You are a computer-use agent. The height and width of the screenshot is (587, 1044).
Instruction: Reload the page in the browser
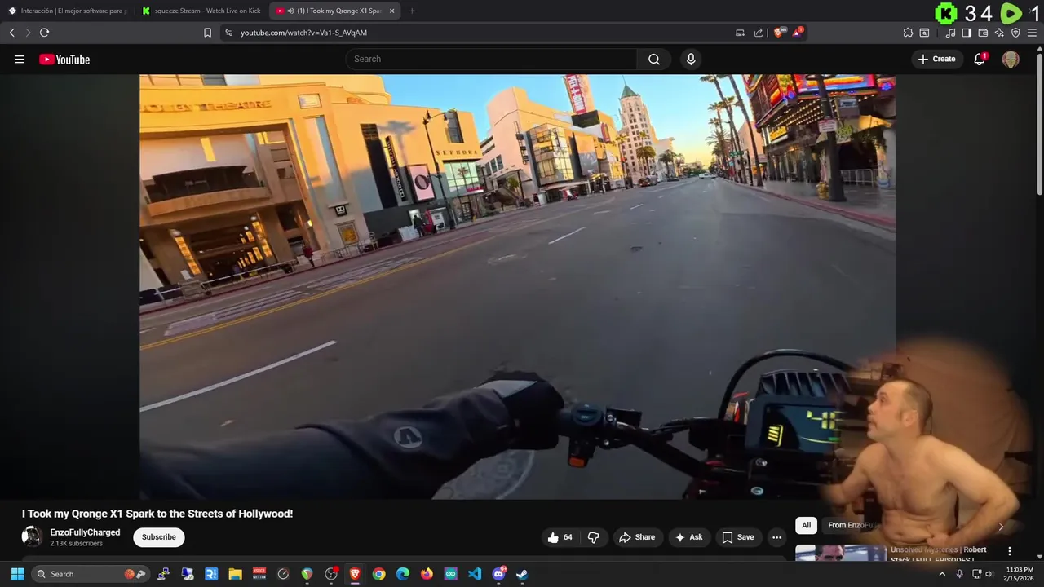click(x=45, y=33)
